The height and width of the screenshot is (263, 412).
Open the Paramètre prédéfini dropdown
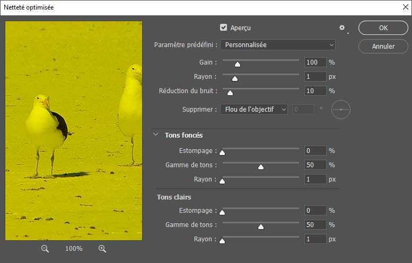(x=277, y=45)
